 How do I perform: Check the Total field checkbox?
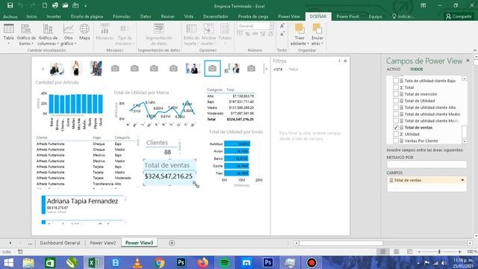396,87
